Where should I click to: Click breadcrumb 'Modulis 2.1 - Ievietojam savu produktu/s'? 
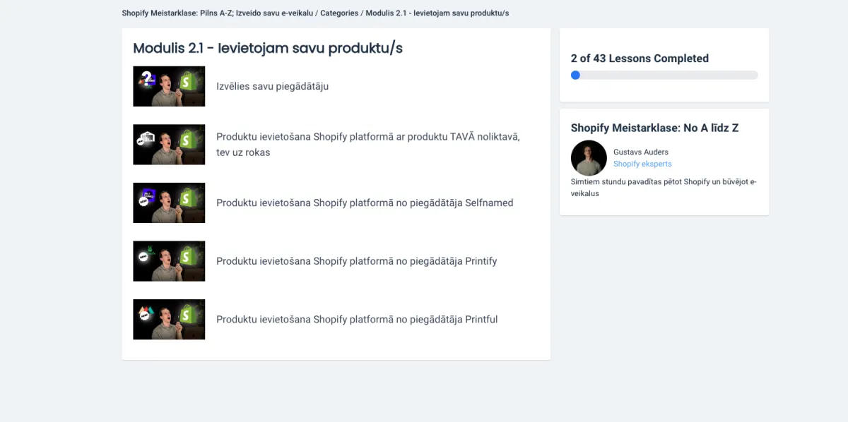(x=437, y=13)
